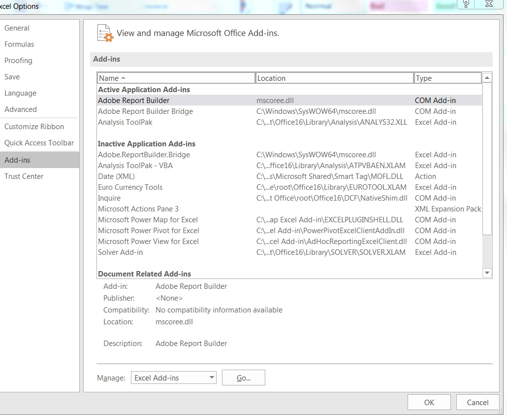
Task: Click the add-ins list scrollbar thumb
Action: click(x=487, y=159)
